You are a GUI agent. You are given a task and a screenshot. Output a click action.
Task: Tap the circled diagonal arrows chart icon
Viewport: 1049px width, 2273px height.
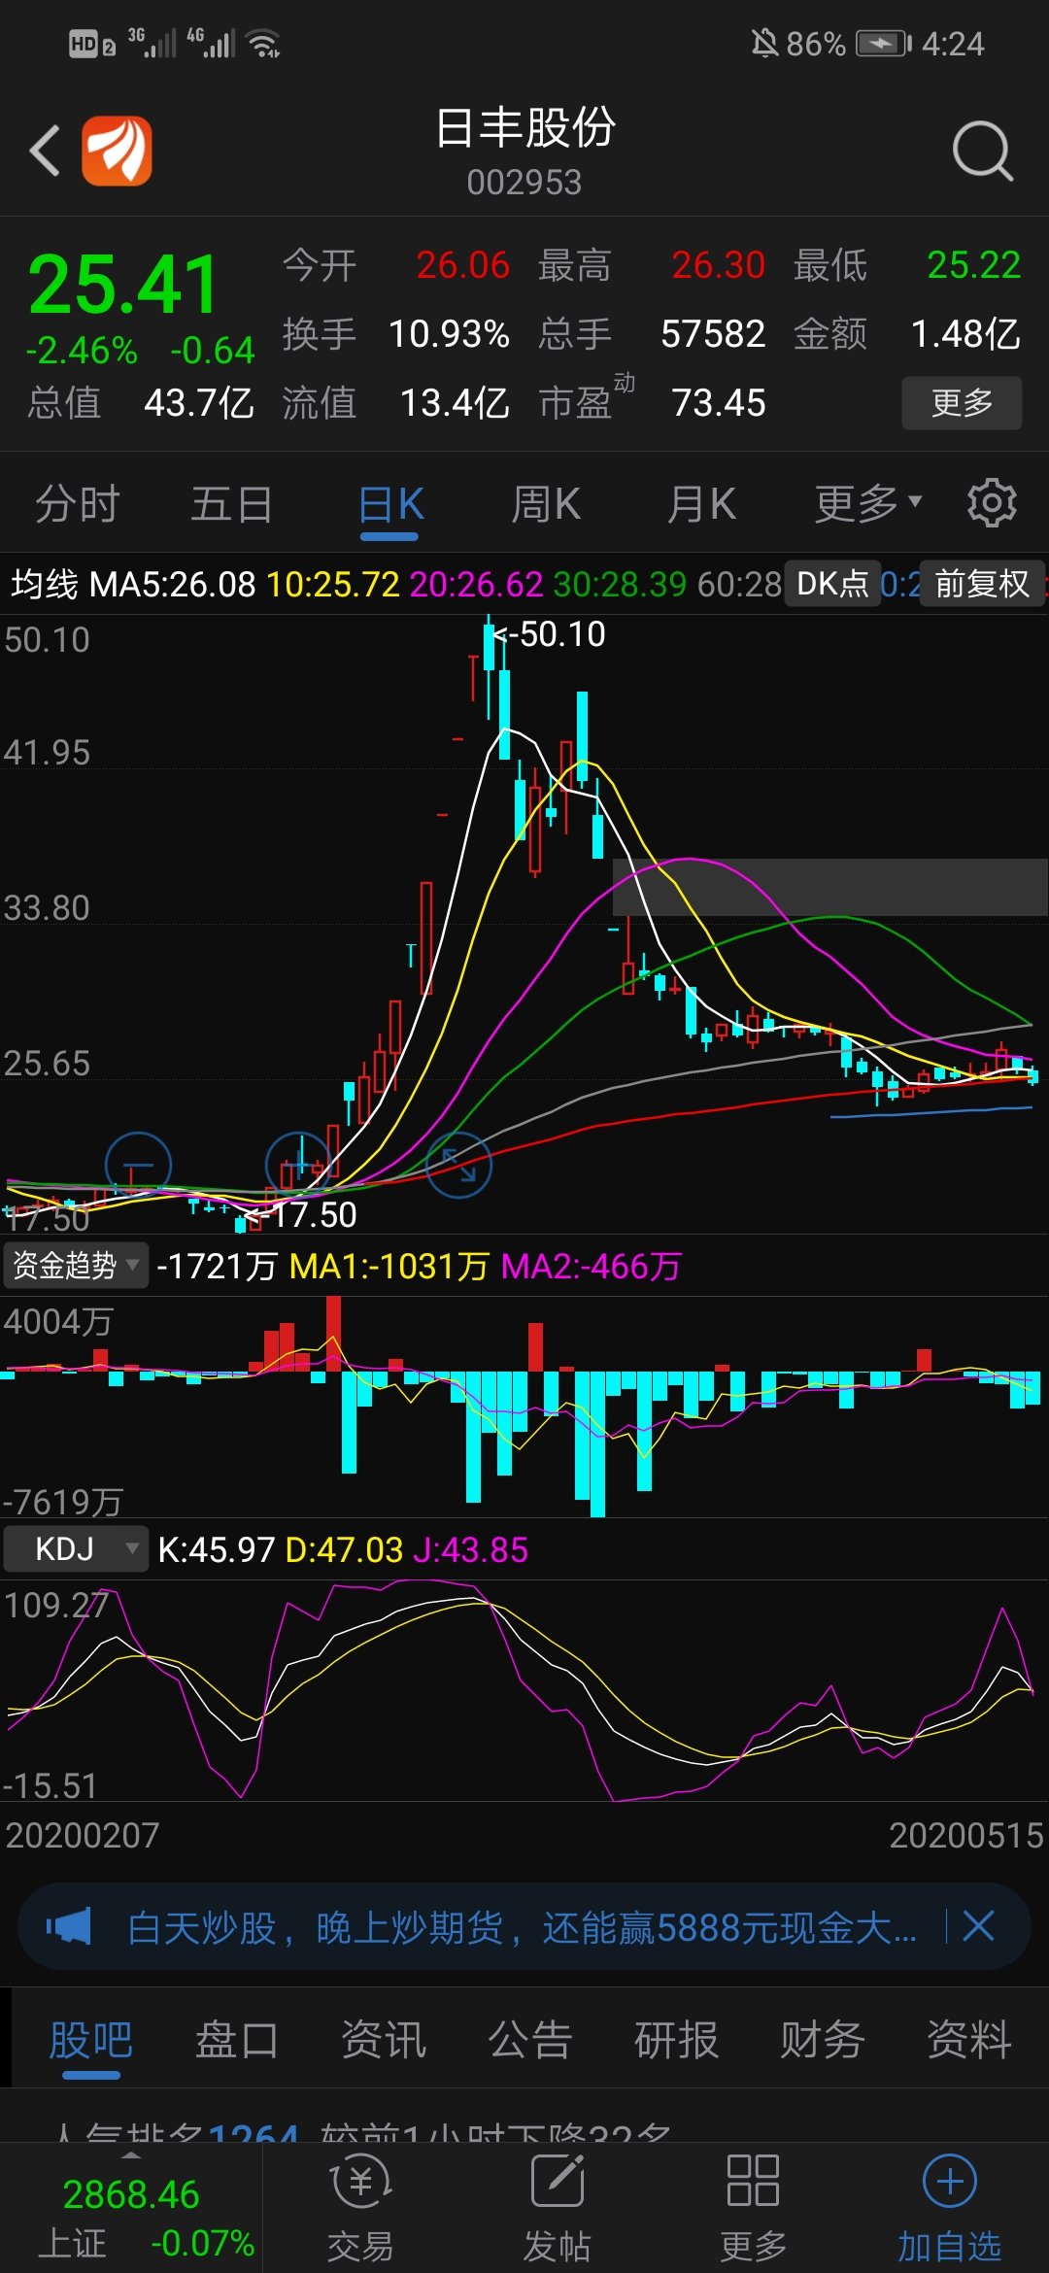(458, 1165)
